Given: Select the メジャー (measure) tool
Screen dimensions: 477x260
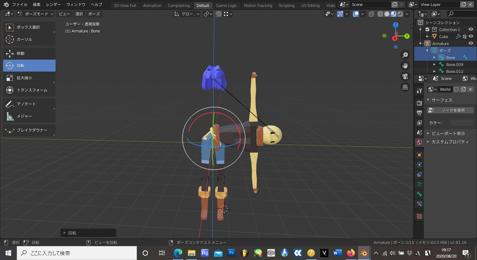Looking at the screenshot, I should coord(29,116).
